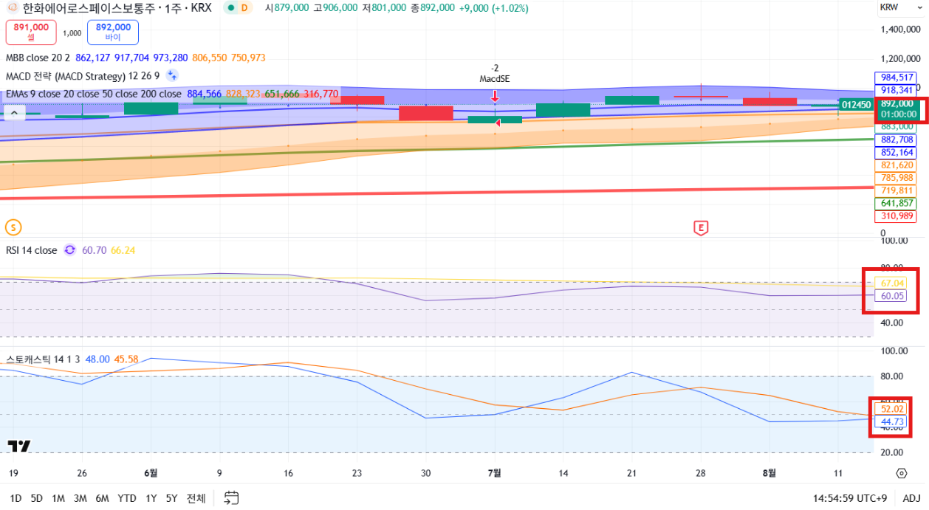
Task: Select the thick red EMA 200 line
Action: [x=436, y=193]
